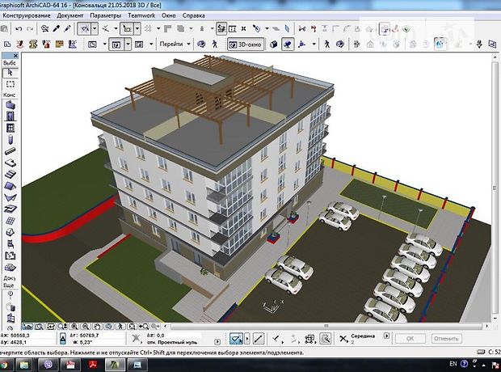The height and width of the screenshot is (372, 501).
Task: Select the Skylight tool in toolbox
Action: pyautogui.click(x=11, y=209)
